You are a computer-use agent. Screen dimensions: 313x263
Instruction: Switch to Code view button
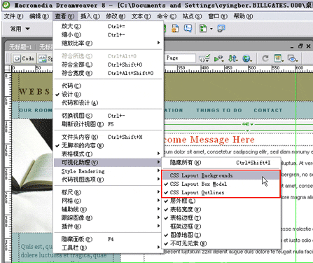(25, 58)
